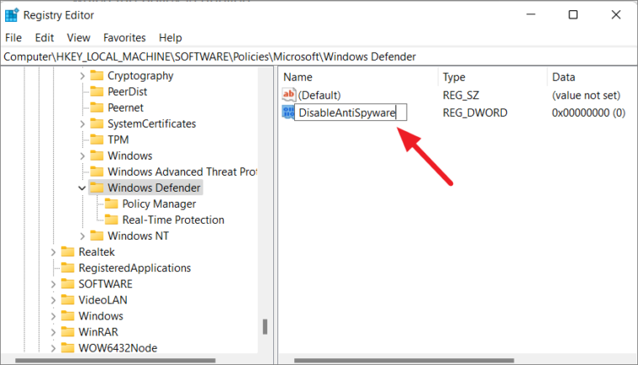Click the REG_SZ type cell

(x=461, y=95)
